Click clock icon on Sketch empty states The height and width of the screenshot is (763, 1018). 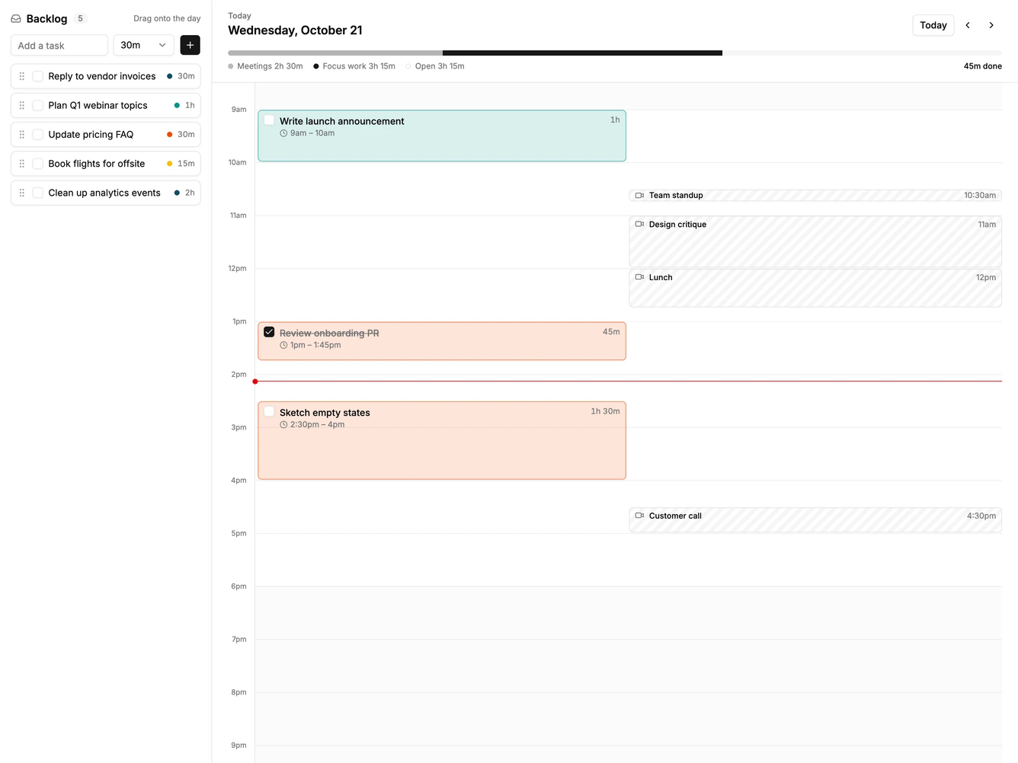283,425
